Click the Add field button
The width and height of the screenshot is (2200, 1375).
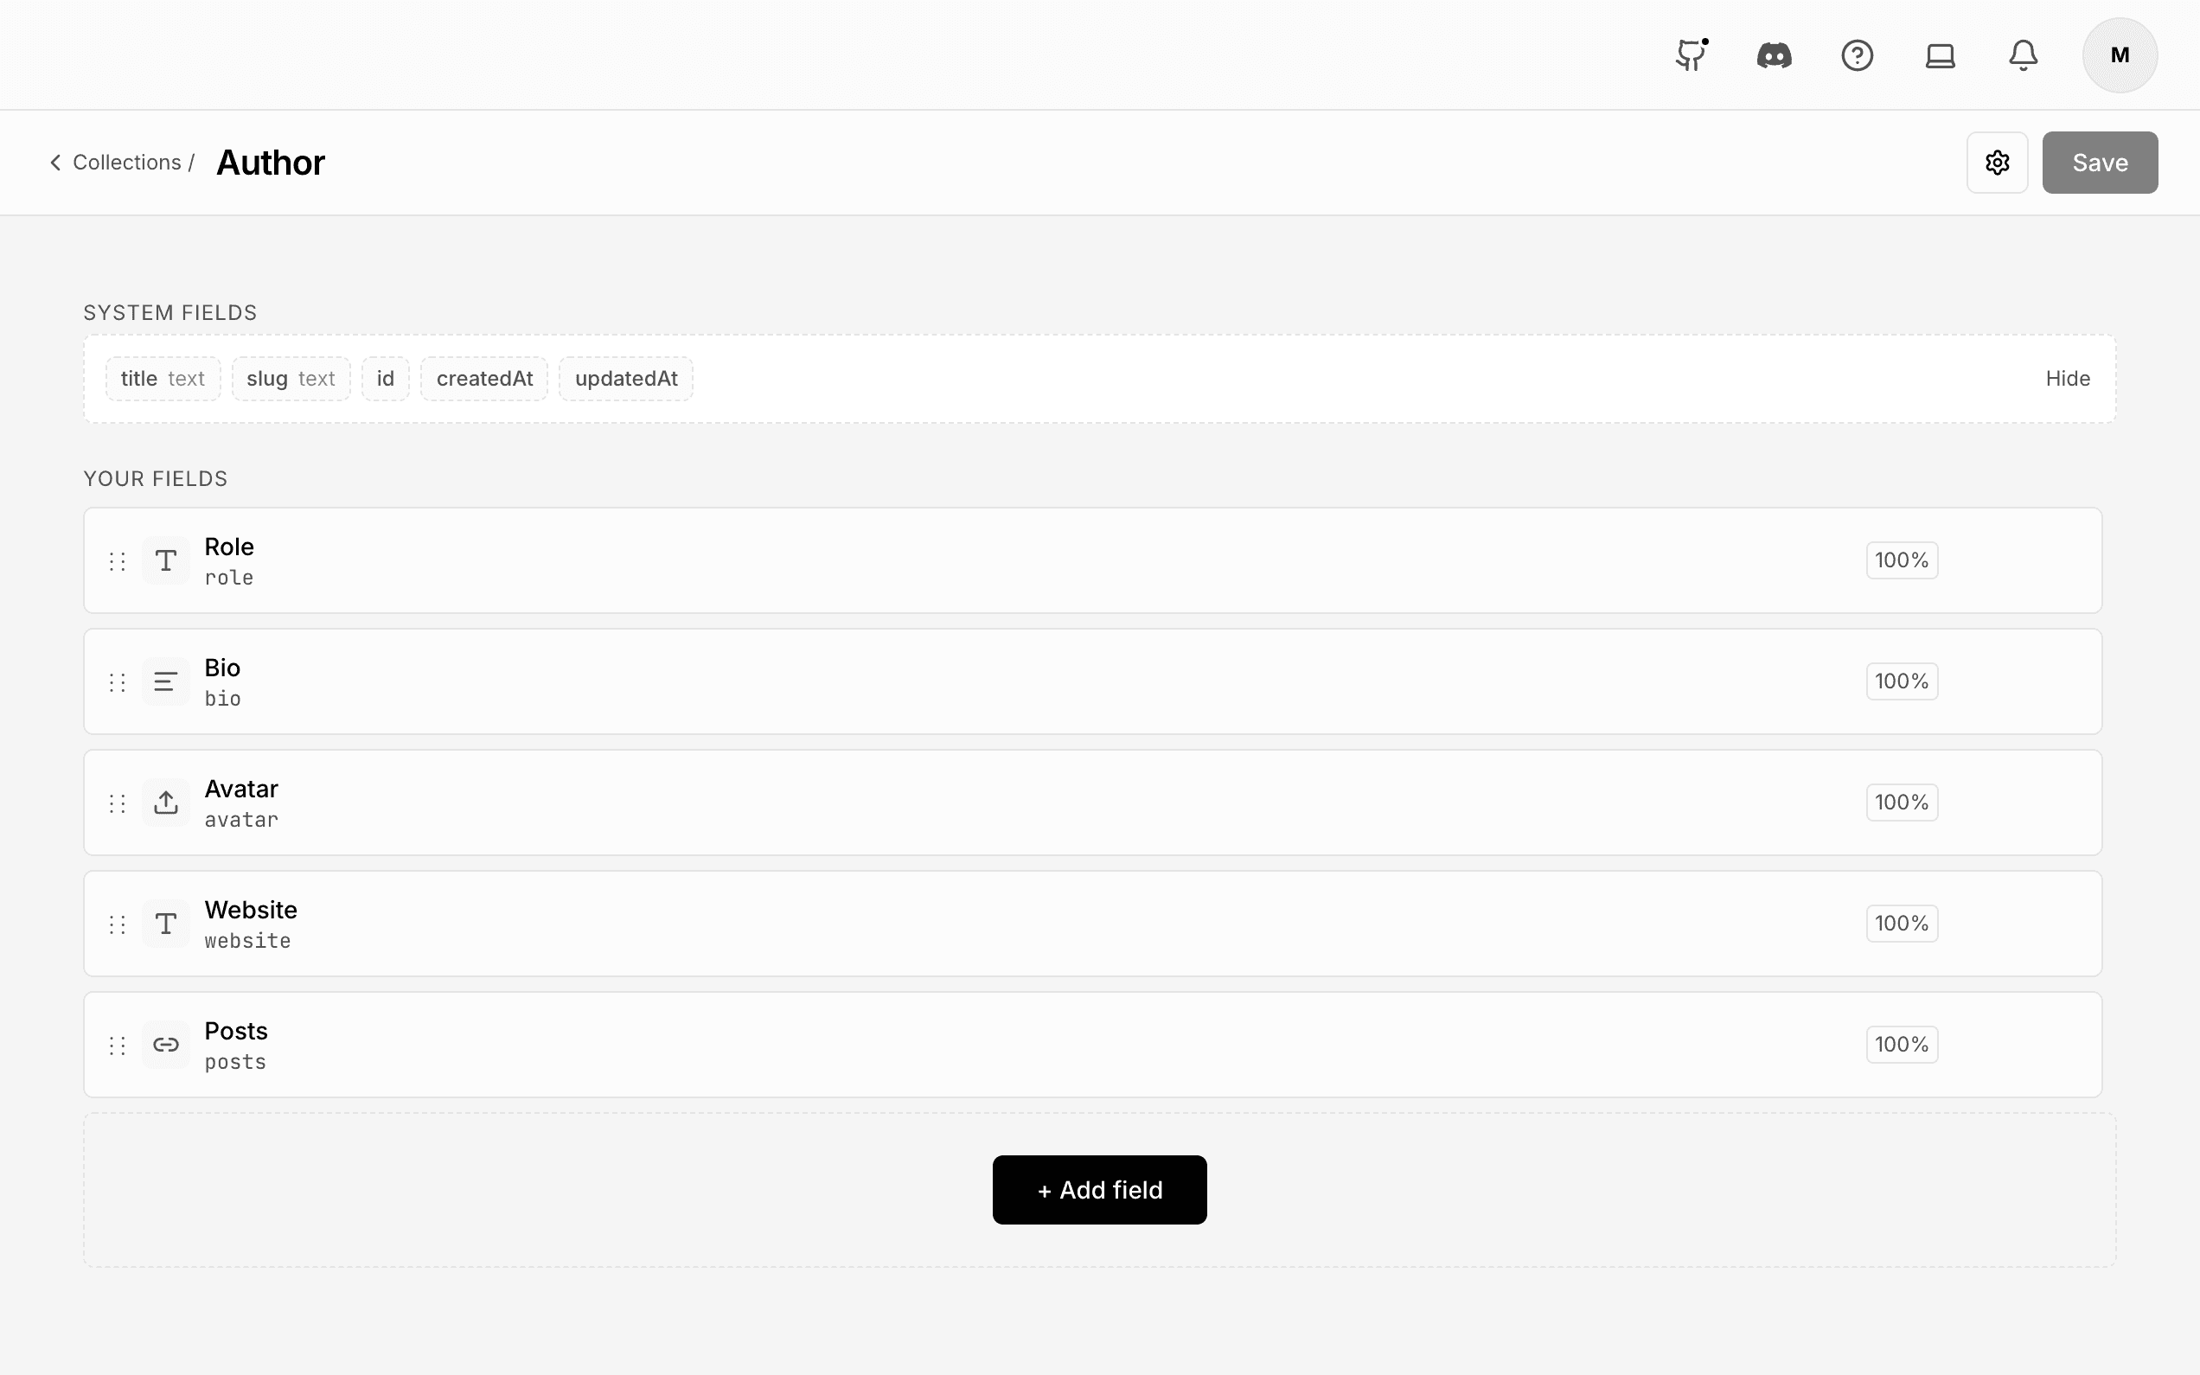click(1099, 1189)
